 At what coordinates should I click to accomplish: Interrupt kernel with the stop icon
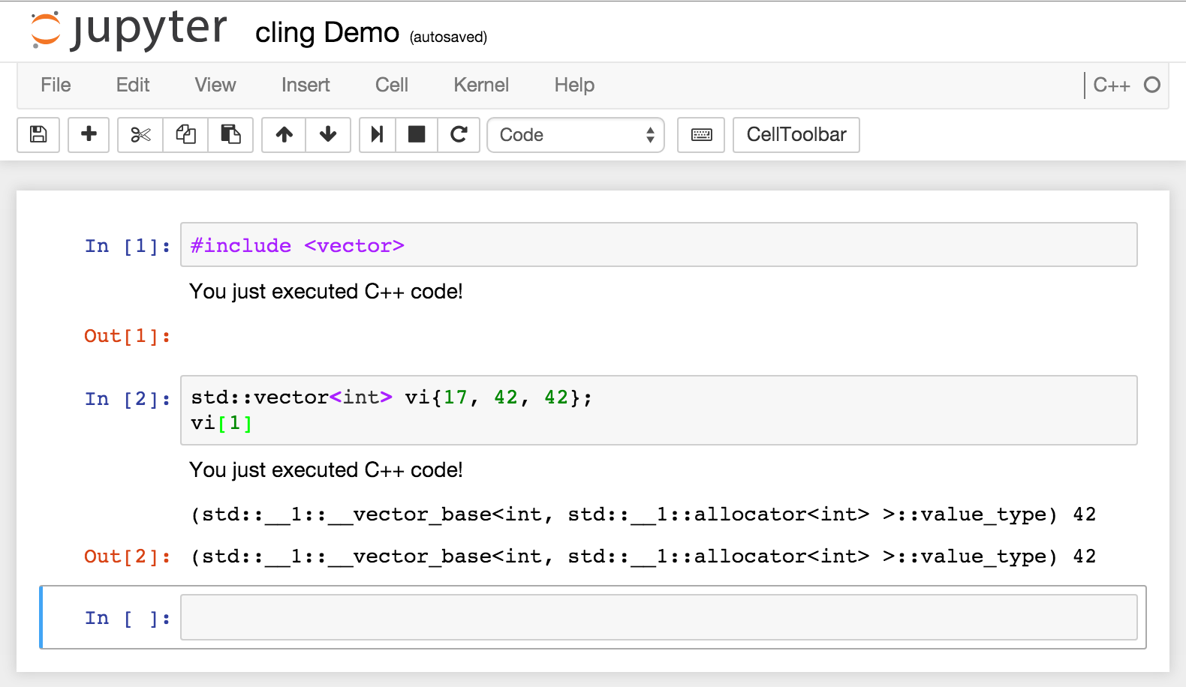[417, 135]
